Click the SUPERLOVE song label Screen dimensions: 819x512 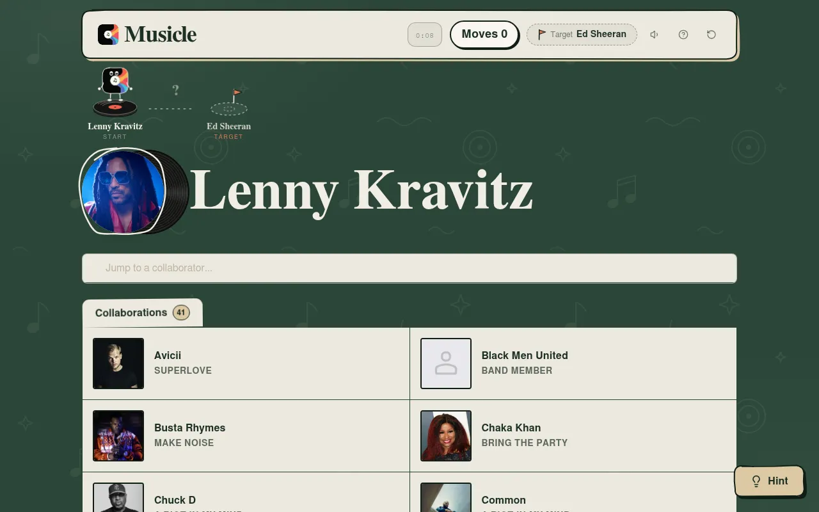tap(183, 371)
